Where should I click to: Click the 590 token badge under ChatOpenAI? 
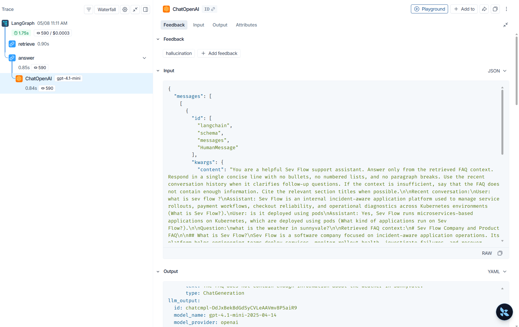coord(47,88)
